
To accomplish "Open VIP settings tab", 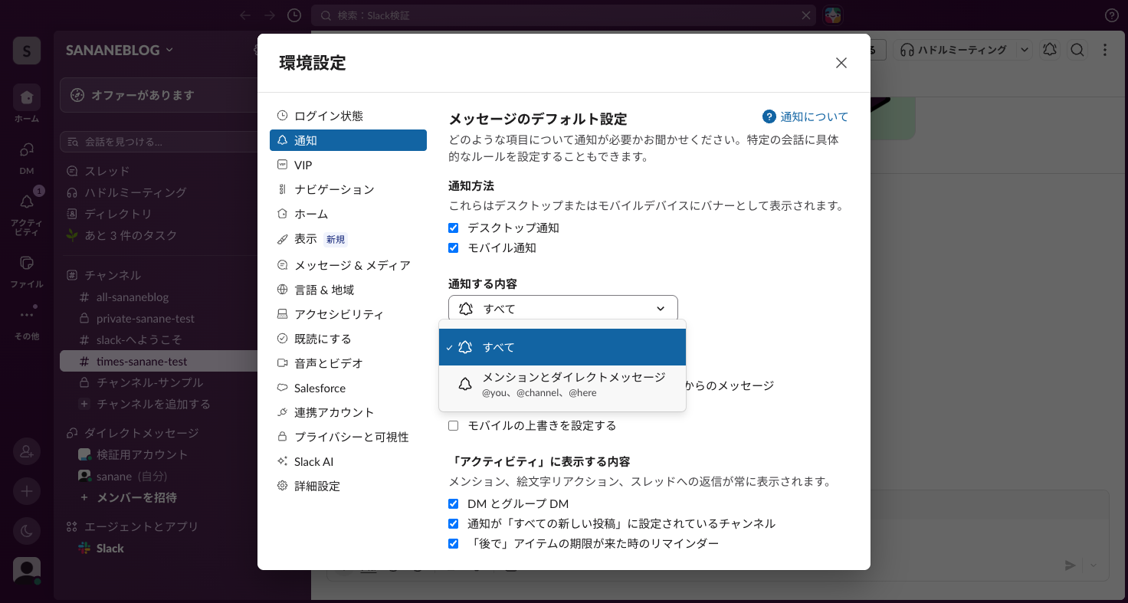I will [x=348, y=165].
